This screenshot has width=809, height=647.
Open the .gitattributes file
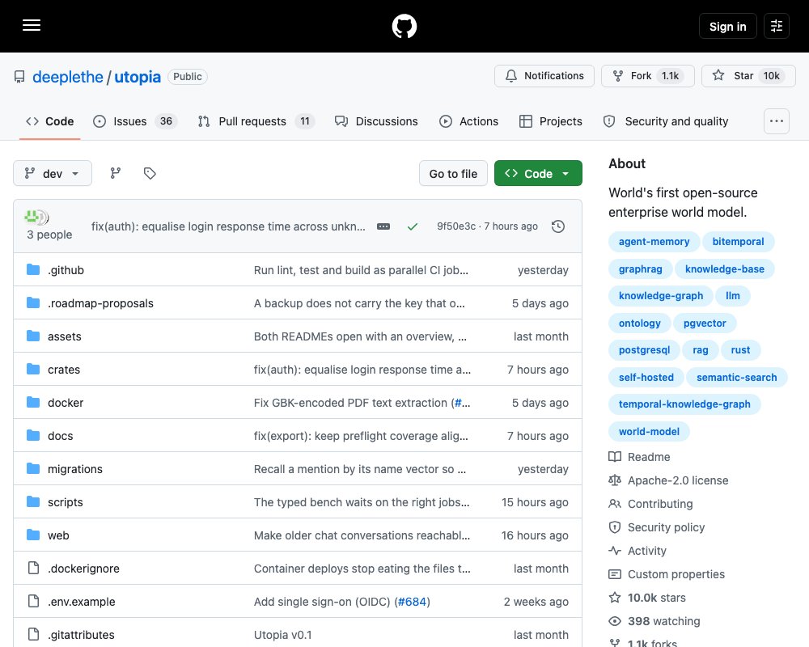tap(81, 635)
